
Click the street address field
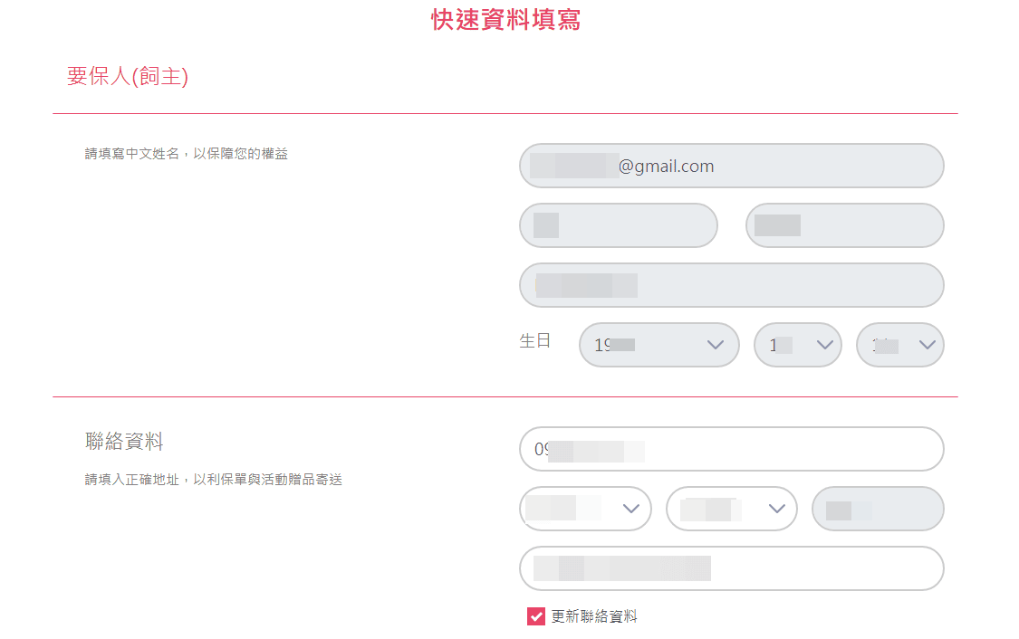pyautogui.click(x=731, y=568)
